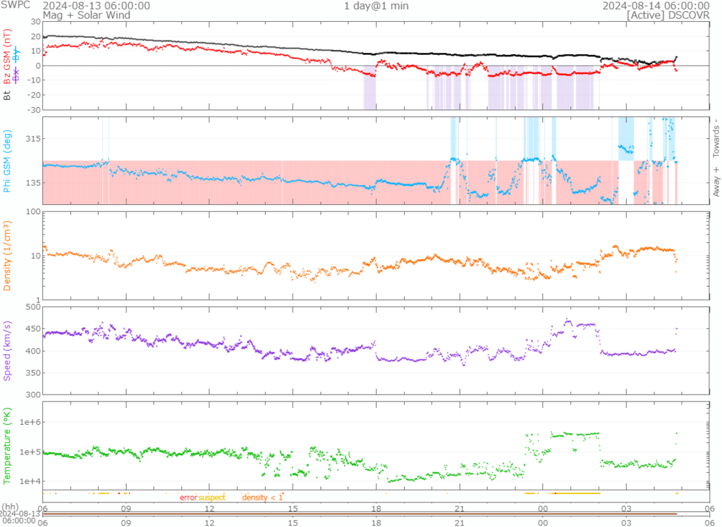Click the Away + sector label
This screenshot has width=722, height=527.
[716, 182]
